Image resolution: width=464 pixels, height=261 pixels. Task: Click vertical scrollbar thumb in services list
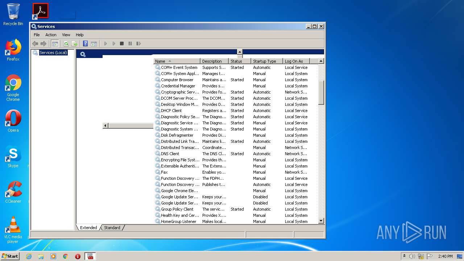(321, 93)
